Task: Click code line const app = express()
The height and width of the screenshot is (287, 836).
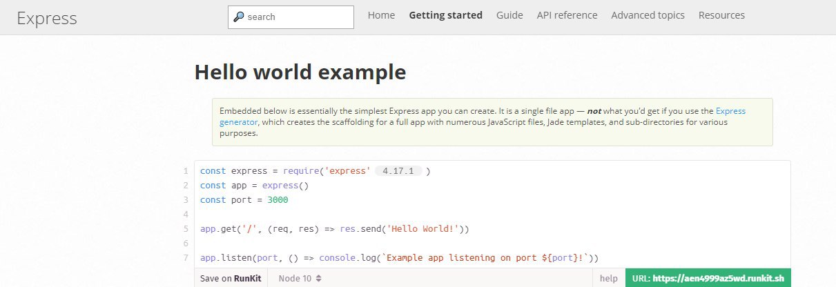Action: (x=255, y=186)
